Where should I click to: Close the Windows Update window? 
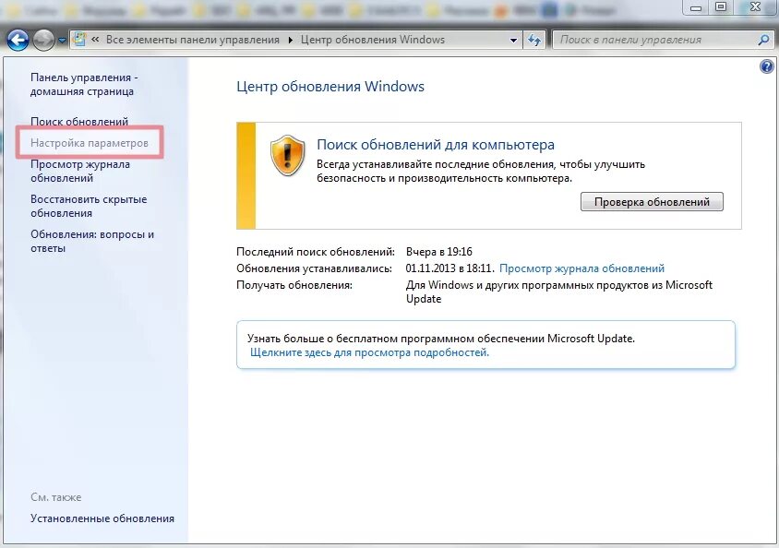755,7
